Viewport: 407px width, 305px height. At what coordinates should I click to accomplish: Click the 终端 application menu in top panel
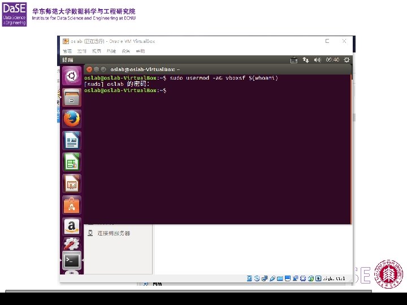68,60
